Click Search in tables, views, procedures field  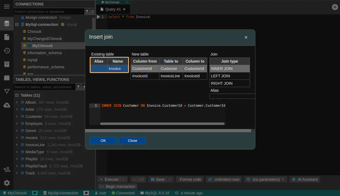point(45,87)
